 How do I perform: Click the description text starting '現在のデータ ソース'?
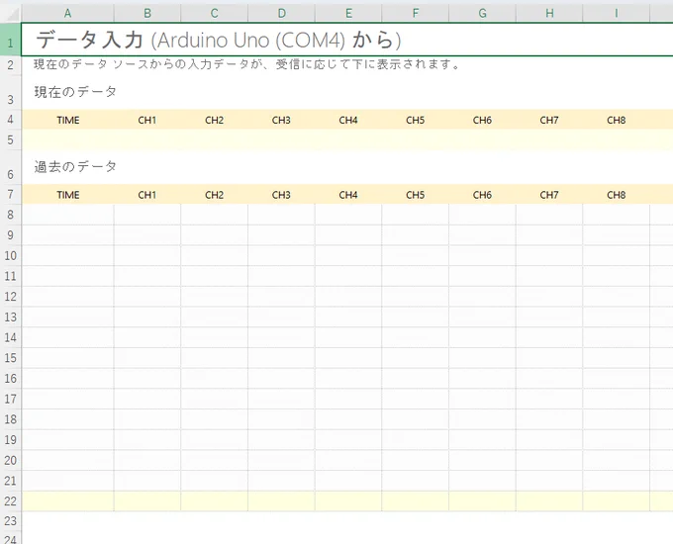246,64
